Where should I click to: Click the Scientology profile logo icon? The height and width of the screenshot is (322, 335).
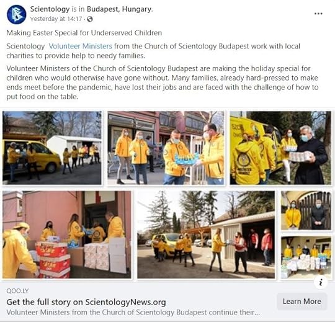pos(17,14)
